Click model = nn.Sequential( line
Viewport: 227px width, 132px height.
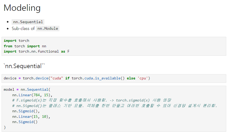tap(27, 90)
